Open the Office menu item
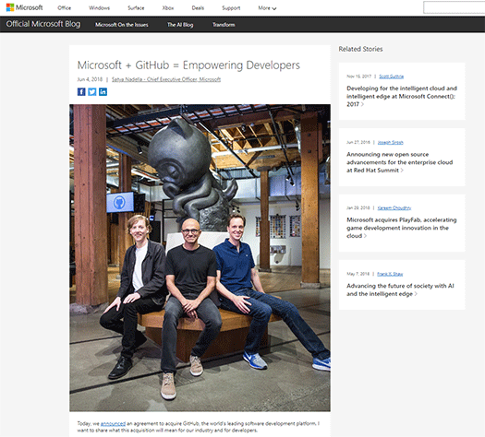 65,8
